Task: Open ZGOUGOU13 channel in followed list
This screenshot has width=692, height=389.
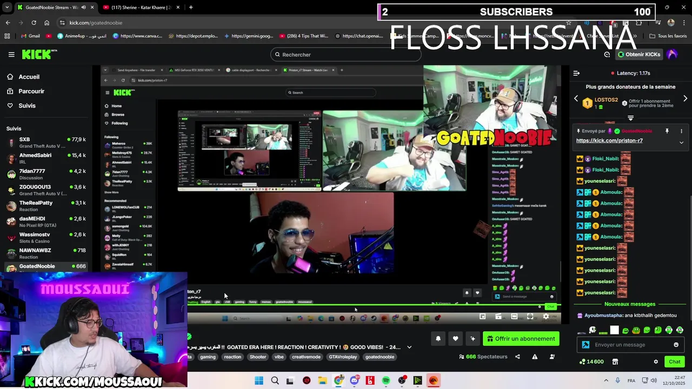Action: (46, 190)
